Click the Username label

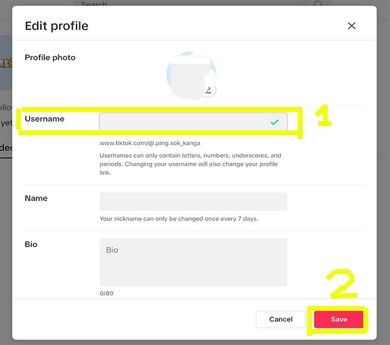pos(44,119)
